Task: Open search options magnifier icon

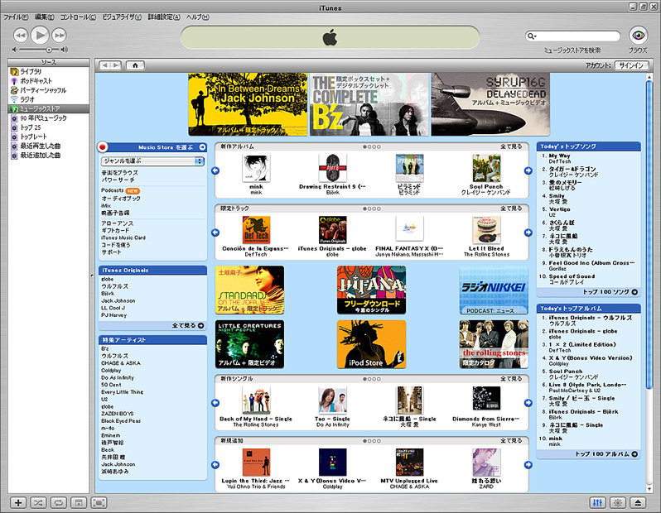Action: pyautogui.click(x=532, y=36)
